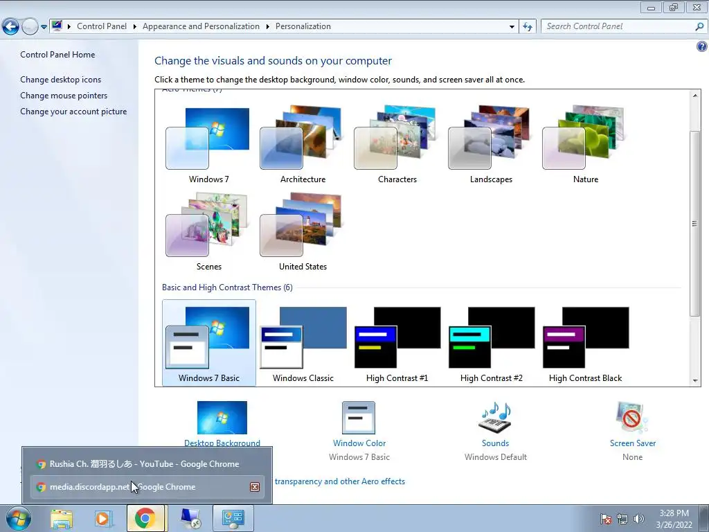Open Remote Desktop taskbar icon

(190, 519)
